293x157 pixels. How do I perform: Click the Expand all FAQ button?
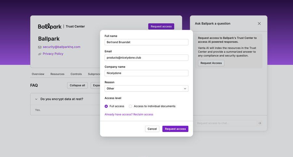(x=95, y=85)
